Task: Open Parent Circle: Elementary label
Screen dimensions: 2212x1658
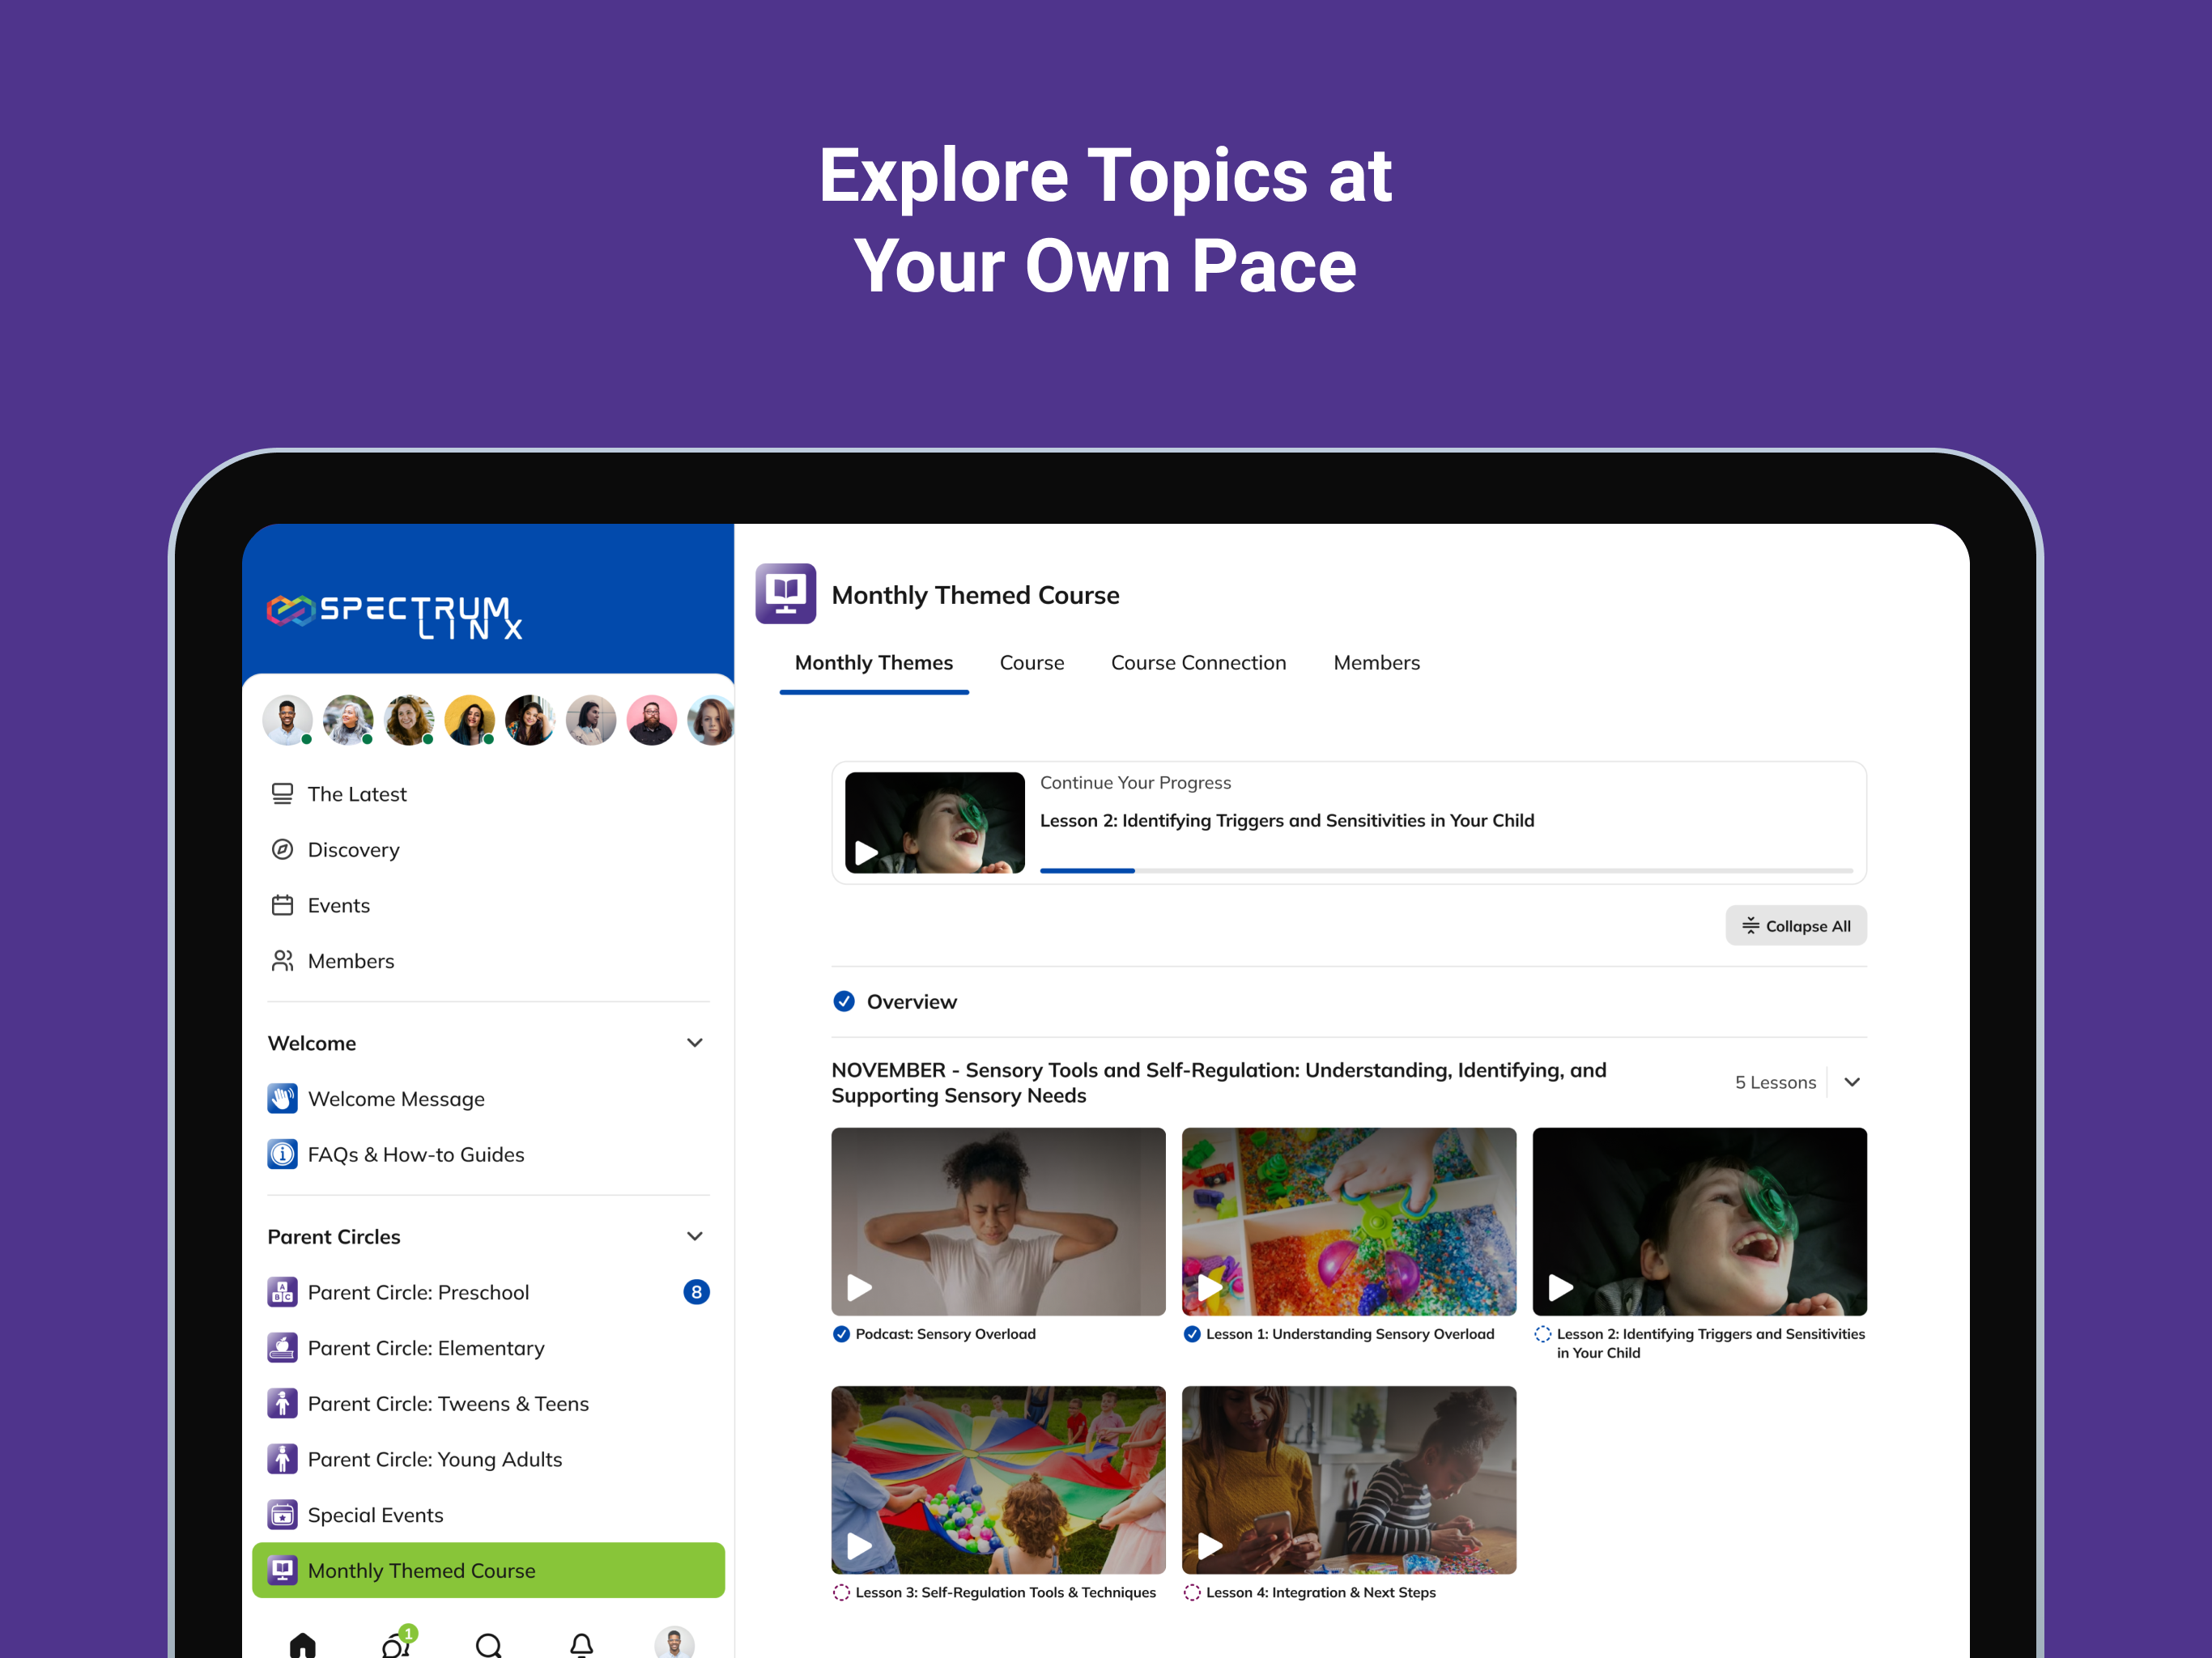Action: 426,1348
